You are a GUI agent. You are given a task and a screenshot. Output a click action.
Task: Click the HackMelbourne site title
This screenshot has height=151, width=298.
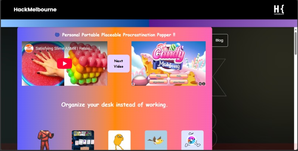point(35,10)
